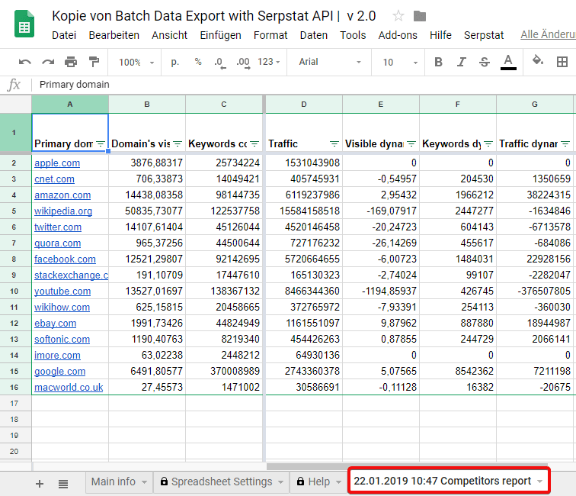Toggle italic formatting
Screen dimensions: 576x496
(x=462, y=62)
